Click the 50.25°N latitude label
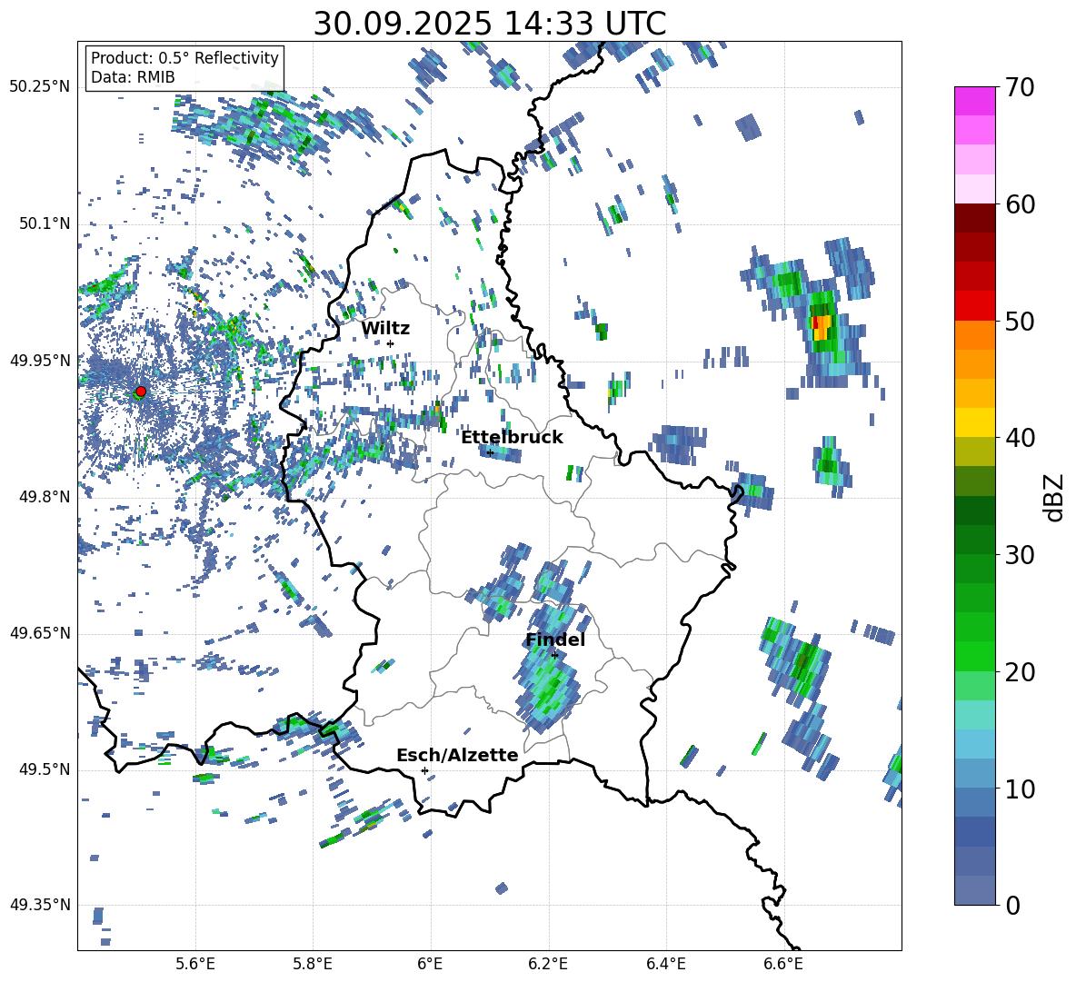This screenshot has width=1076, height=982. 40,87
